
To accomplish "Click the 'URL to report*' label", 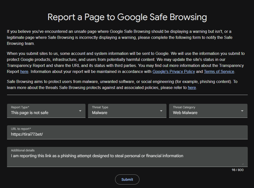I will click(21, 129).
